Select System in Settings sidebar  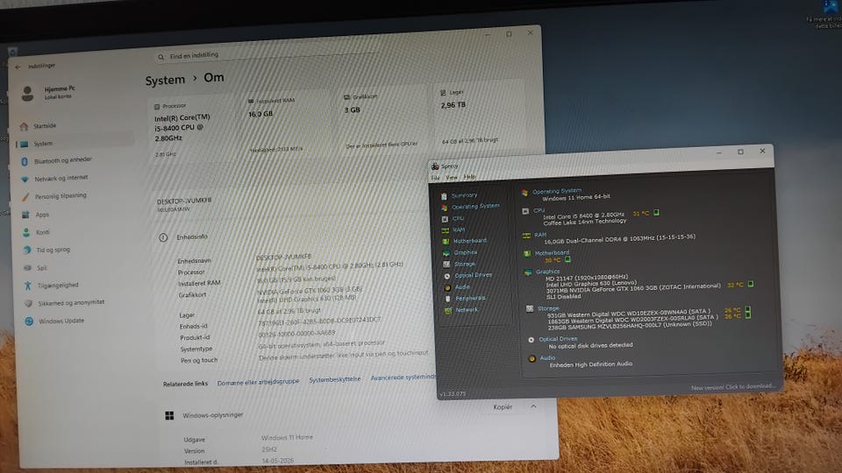click(x=74, y=144)
